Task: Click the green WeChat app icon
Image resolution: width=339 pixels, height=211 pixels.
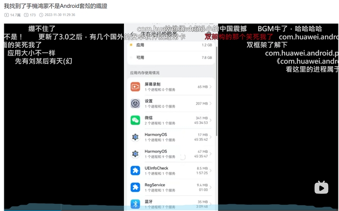Action: point(135,120)
